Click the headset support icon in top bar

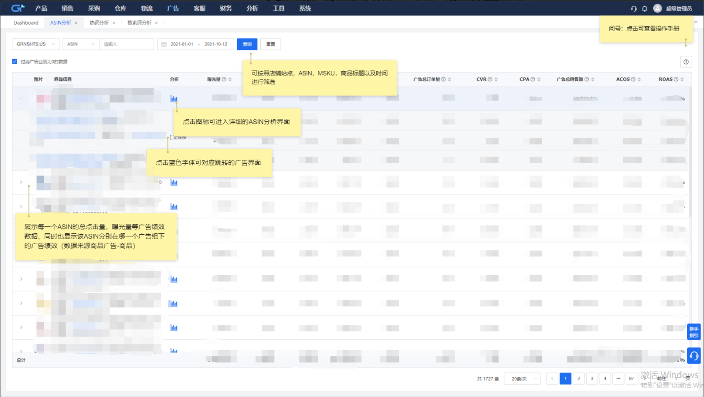point(634,8)
